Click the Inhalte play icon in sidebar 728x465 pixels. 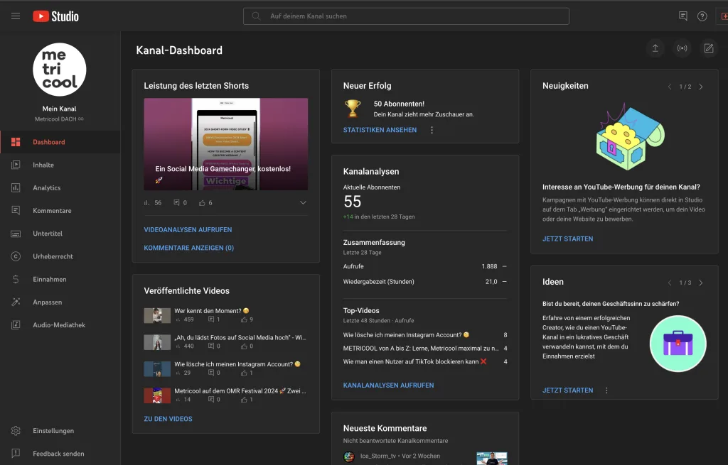pyautogui.click(x=16, y=165)
